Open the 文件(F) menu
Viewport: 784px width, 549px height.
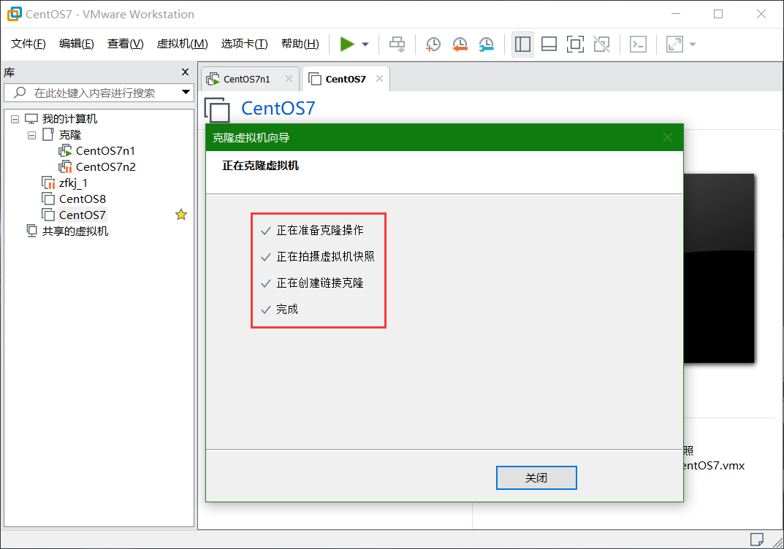click(x=28, y=44)
